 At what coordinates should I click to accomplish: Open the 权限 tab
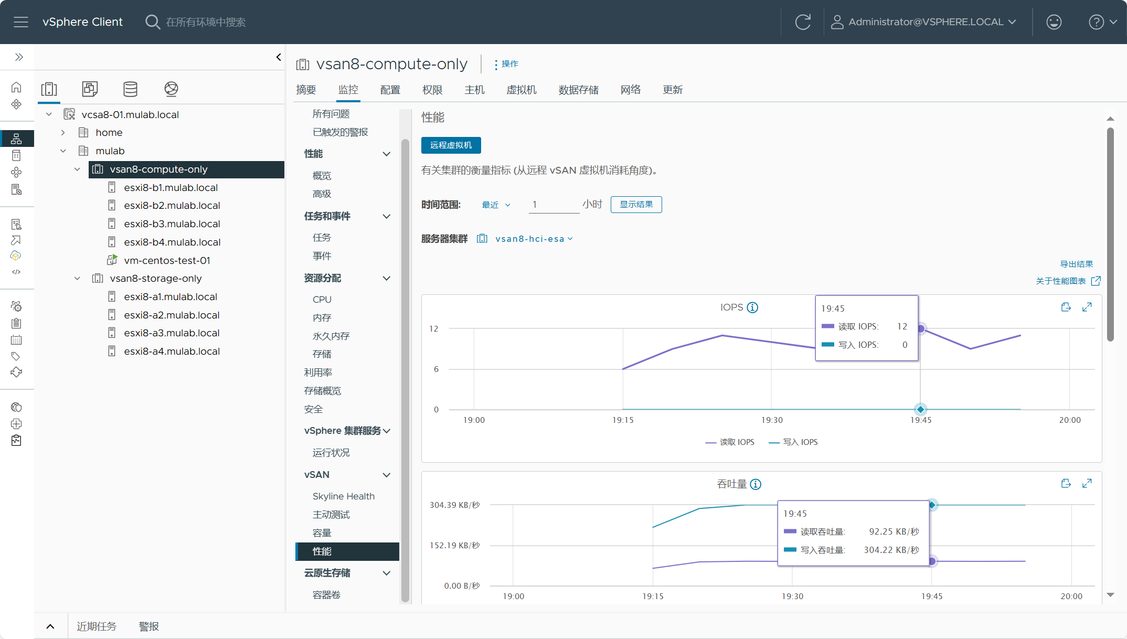coord(432,90)
